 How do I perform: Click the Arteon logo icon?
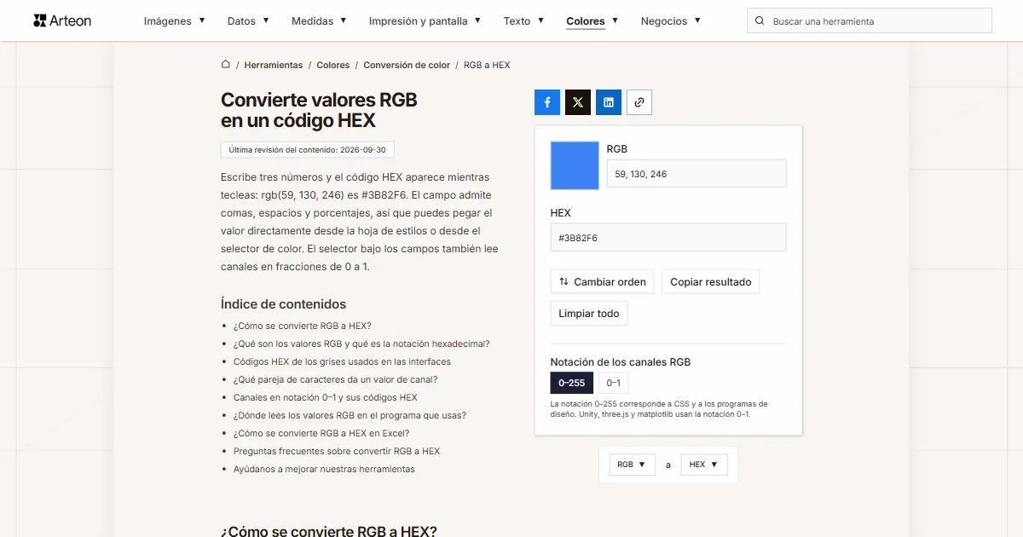40,20
